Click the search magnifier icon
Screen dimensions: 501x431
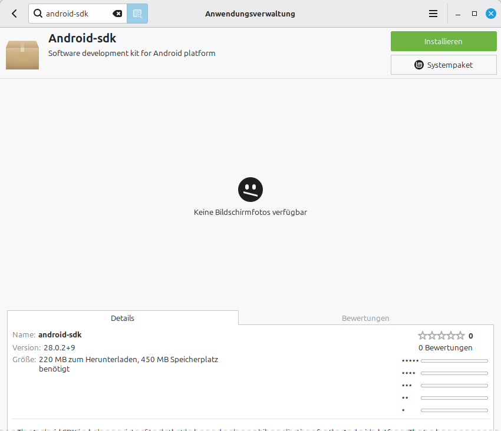click(38, 14)
